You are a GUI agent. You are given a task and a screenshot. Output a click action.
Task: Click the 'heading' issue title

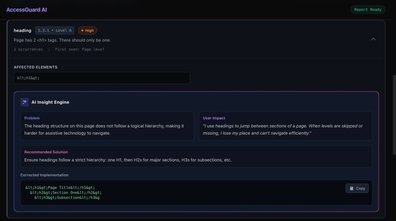click(23, 30)
